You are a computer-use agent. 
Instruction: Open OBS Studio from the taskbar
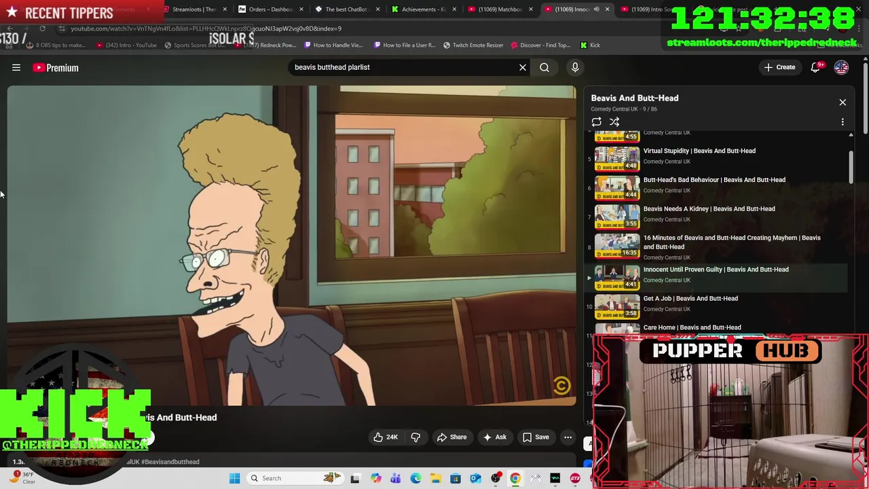496,478
